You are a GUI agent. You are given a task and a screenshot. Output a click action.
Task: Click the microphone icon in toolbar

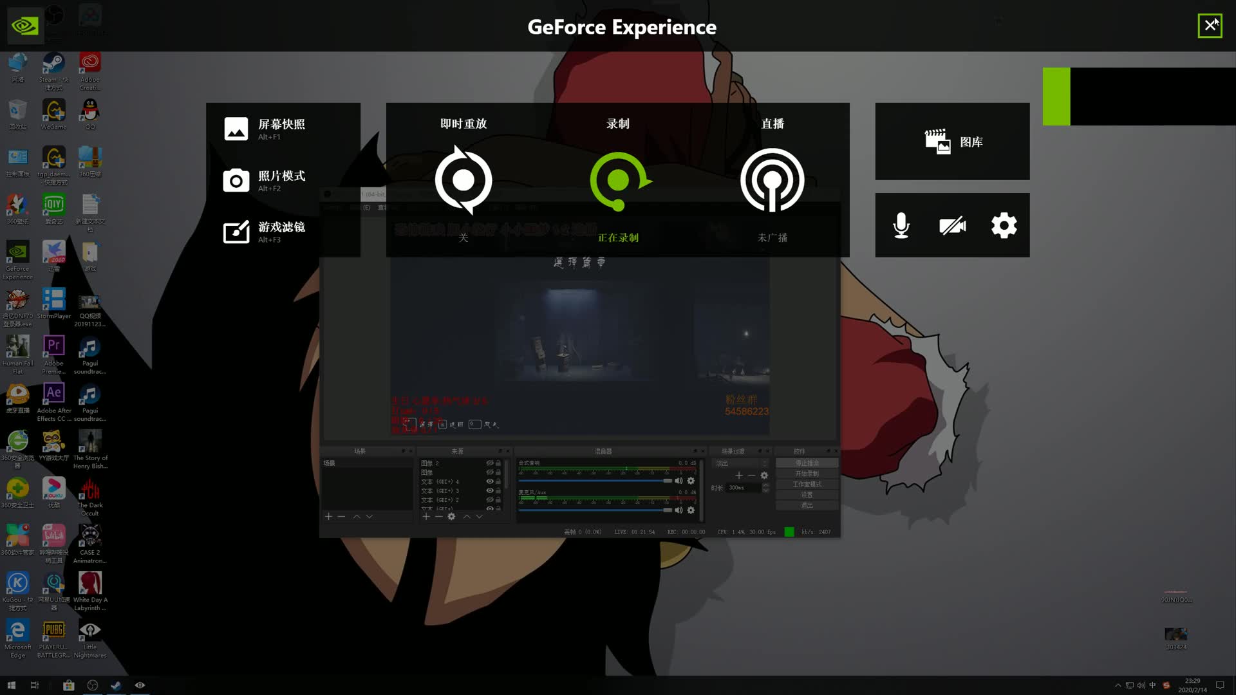[x=901, y=225]
